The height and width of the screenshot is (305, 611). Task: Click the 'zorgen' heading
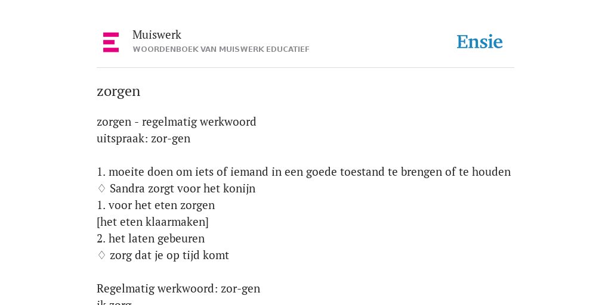click(x=119, y=91)
